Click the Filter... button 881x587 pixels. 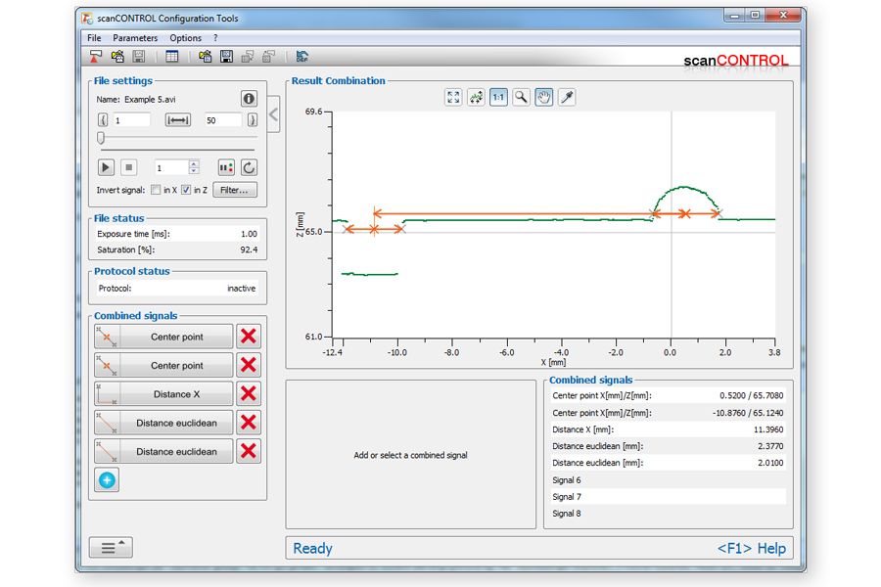pyautogui.click(x=235, y=190)
